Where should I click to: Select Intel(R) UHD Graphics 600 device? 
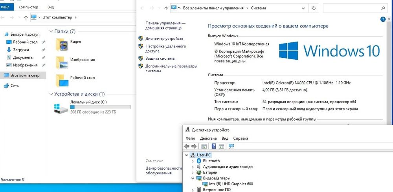click(231, 184)
